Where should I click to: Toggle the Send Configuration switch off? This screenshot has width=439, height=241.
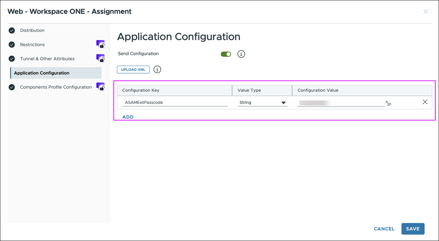pyautogui.click(x=226, y=54)
